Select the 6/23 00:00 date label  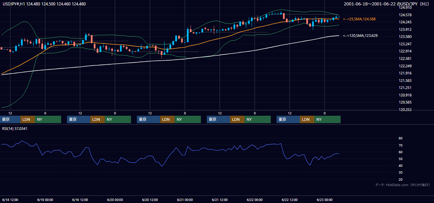click(325, 200)
